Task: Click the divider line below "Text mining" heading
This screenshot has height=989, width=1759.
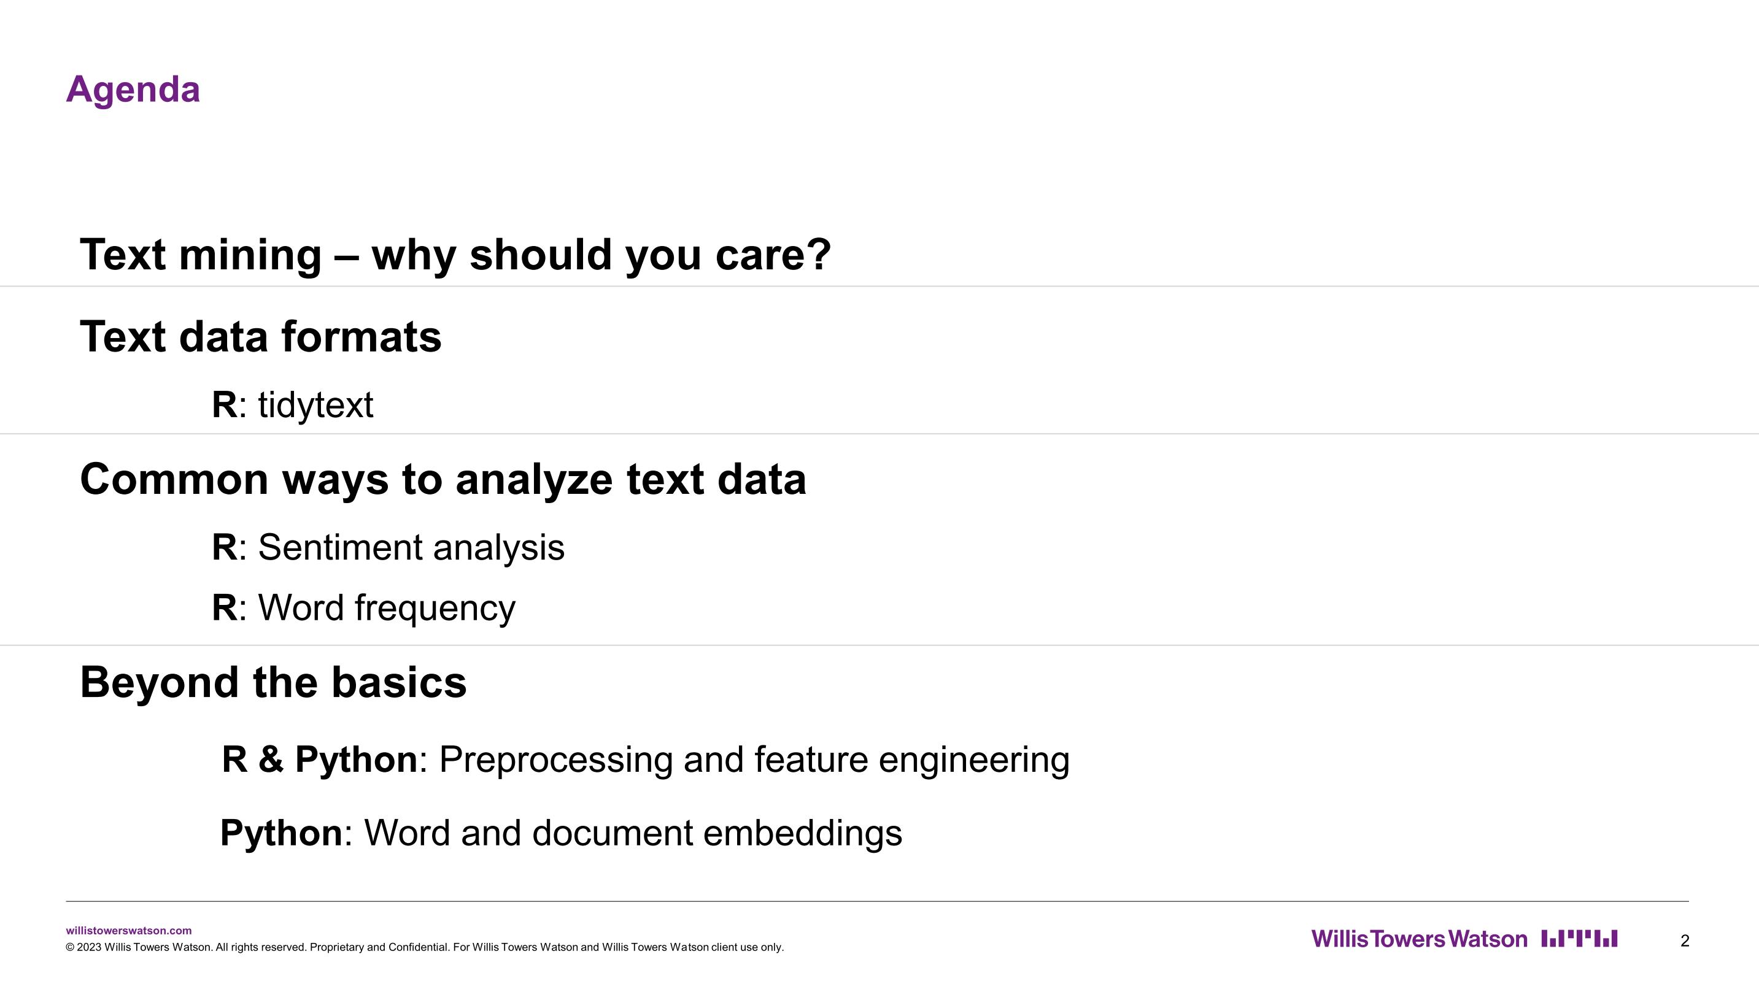Action: (879, 287)
